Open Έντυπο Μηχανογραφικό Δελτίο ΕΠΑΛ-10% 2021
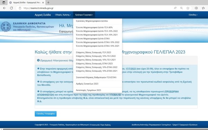Image resolution: width=208 pixels, height=130 pixels. pyautogui.click(x=97, y=46)
